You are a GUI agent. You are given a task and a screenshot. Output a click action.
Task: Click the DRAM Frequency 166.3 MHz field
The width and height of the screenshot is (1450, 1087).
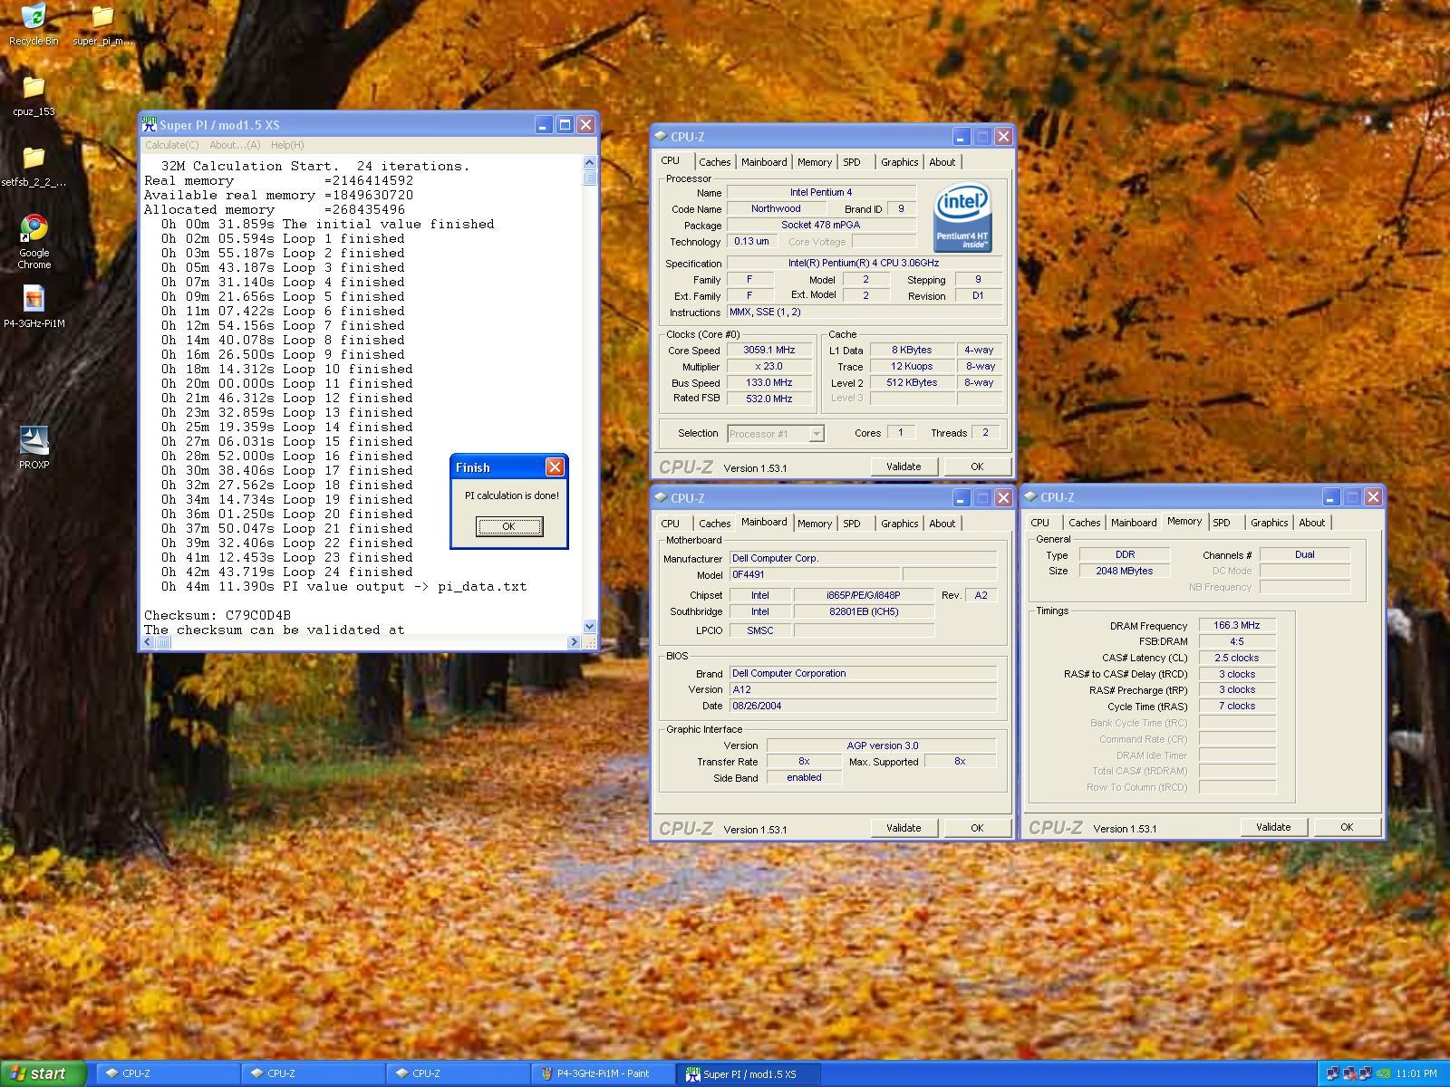1237,626
